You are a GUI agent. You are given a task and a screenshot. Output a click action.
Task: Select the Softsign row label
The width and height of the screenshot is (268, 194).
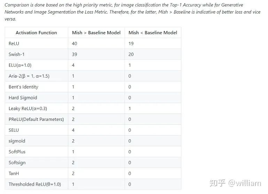click(x=17, y=163)
